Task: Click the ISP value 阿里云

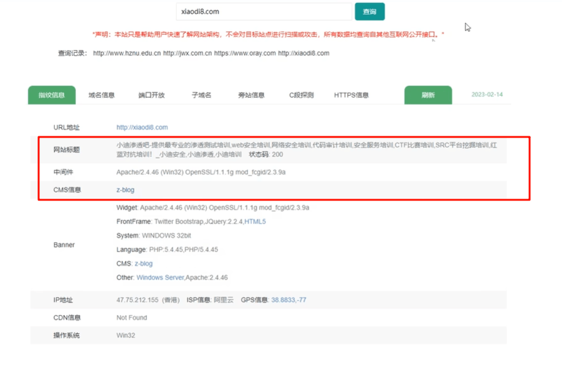Action: (224, 300)
